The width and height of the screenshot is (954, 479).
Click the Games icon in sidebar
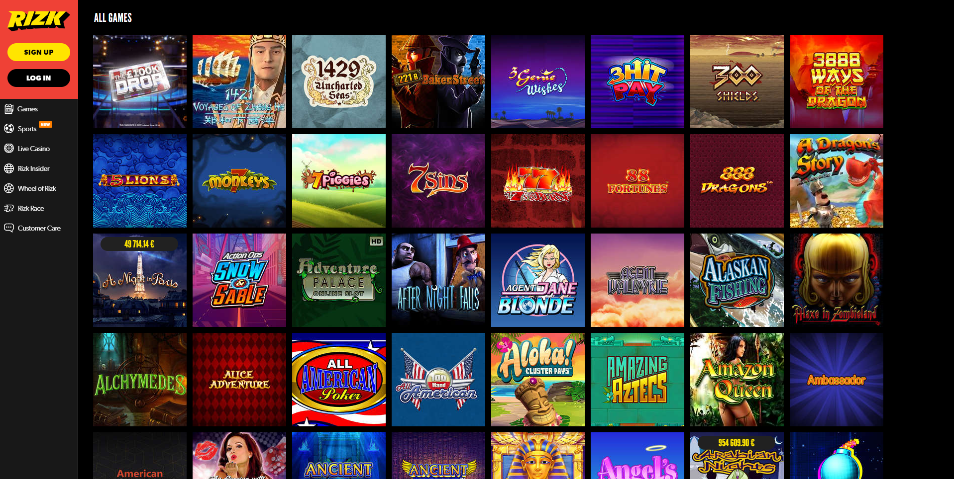9,109
